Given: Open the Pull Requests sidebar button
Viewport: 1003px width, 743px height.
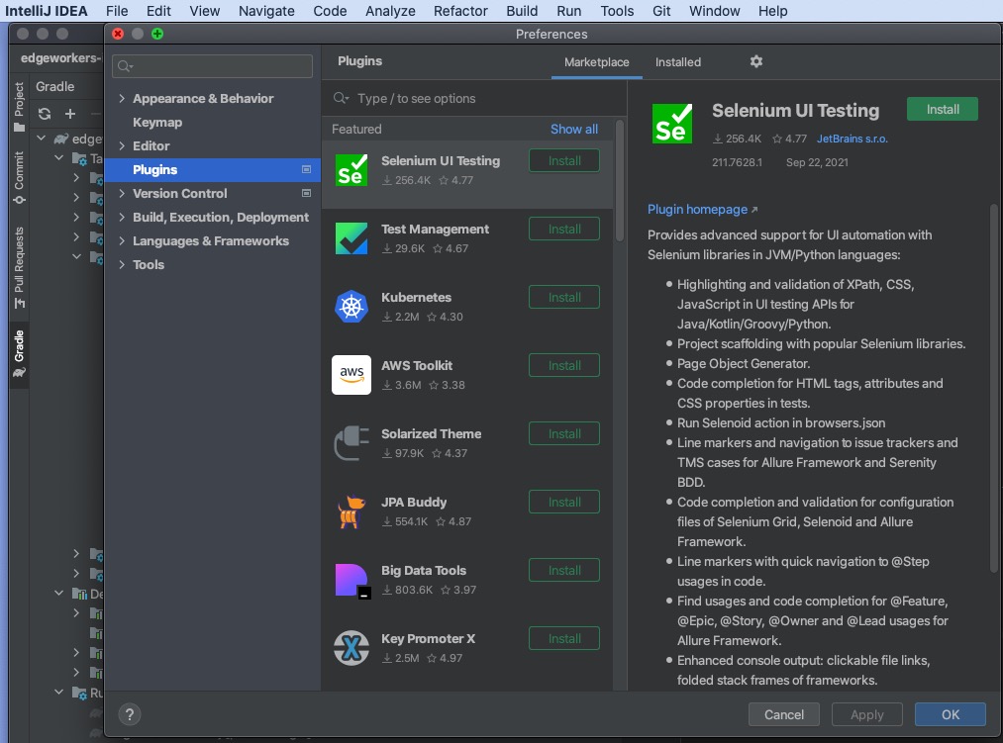Looking at the screenshot, I should tap(19, 268).
